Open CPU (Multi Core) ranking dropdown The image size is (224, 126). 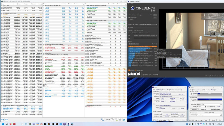134,44
